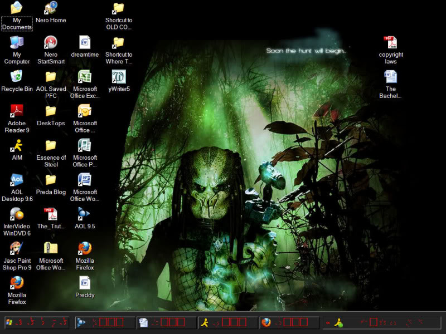The width and height of the screenshot is (446, 334).
Task: Select the Adobe Reader 9 shortcut
Action: (x=17, y=119)
